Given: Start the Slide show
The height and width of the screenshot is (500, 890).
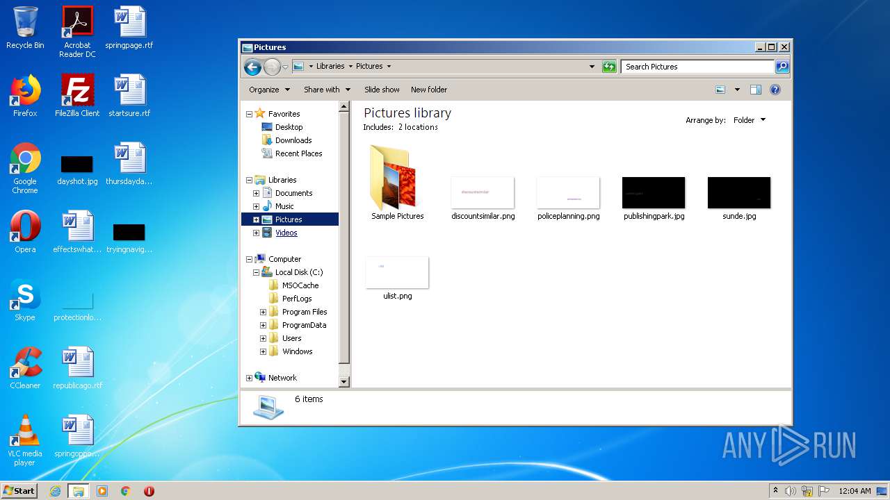Looking at the screenshot, I should pyautogui.click(x=382, y=90).
